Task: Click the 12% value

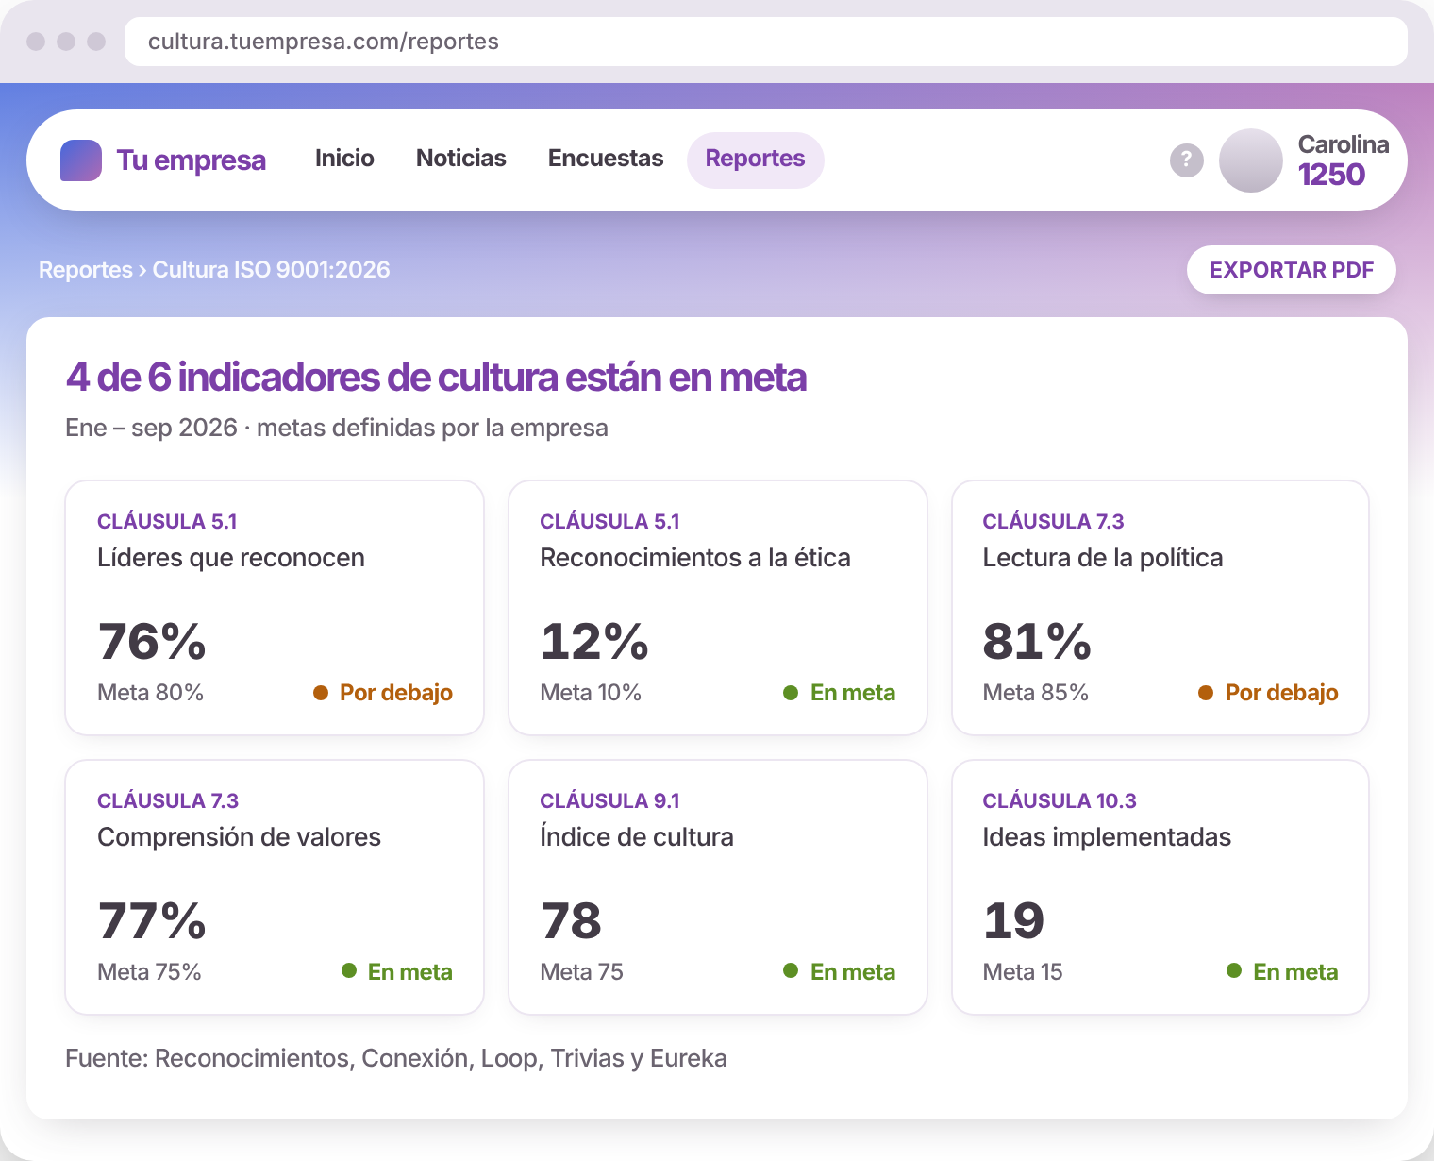Action: click(x=594, y=642)
